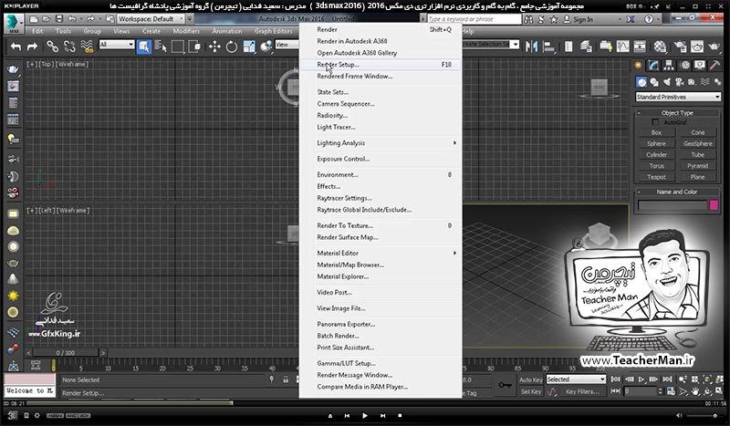Open the key filter Selected dropdown
Screen dimensions: 730x426
(576, 379)
